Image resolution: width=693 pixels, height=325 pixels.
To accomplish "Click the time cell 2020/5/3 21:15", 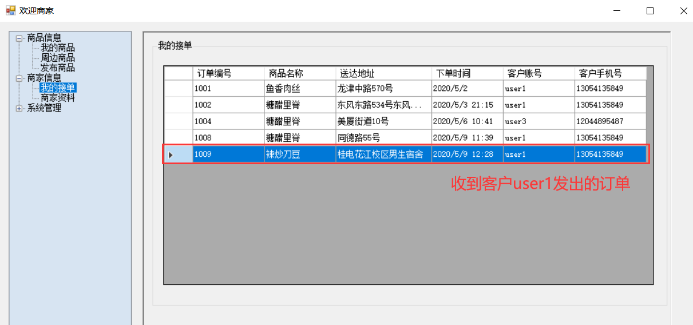I will point(467,105).
